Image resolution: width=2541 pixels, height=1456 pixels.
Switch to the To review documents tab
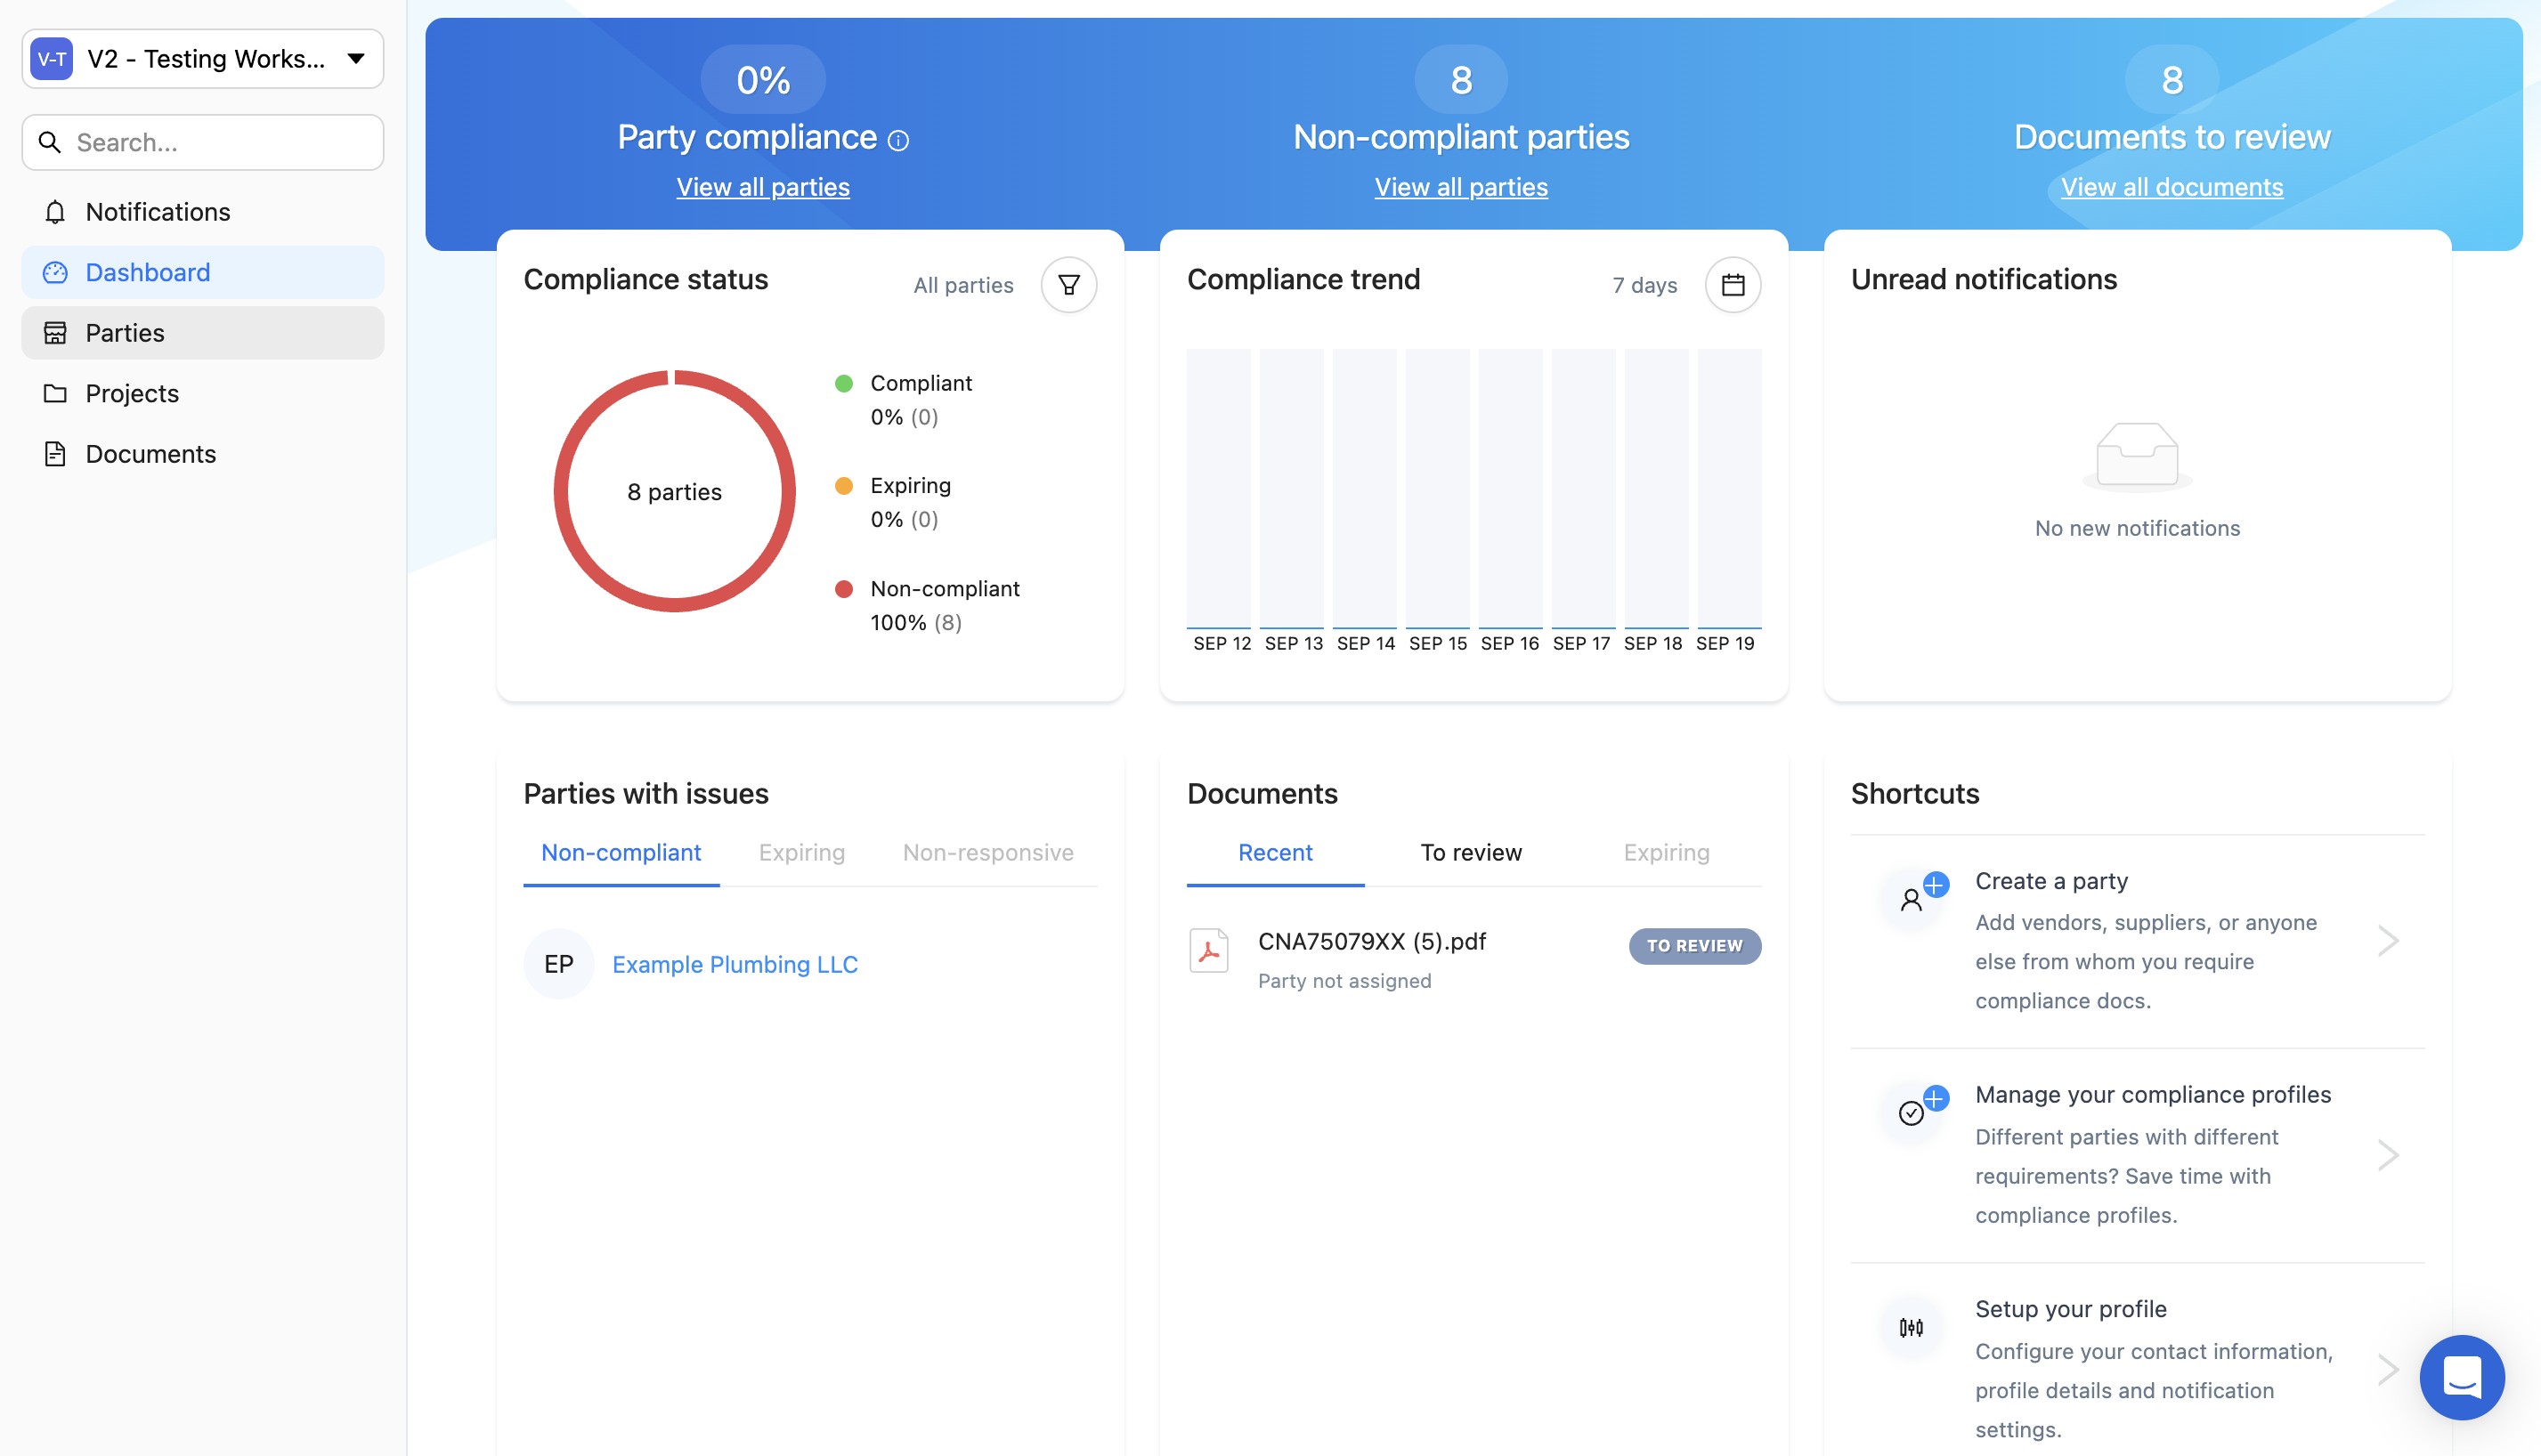point(1471,852)
